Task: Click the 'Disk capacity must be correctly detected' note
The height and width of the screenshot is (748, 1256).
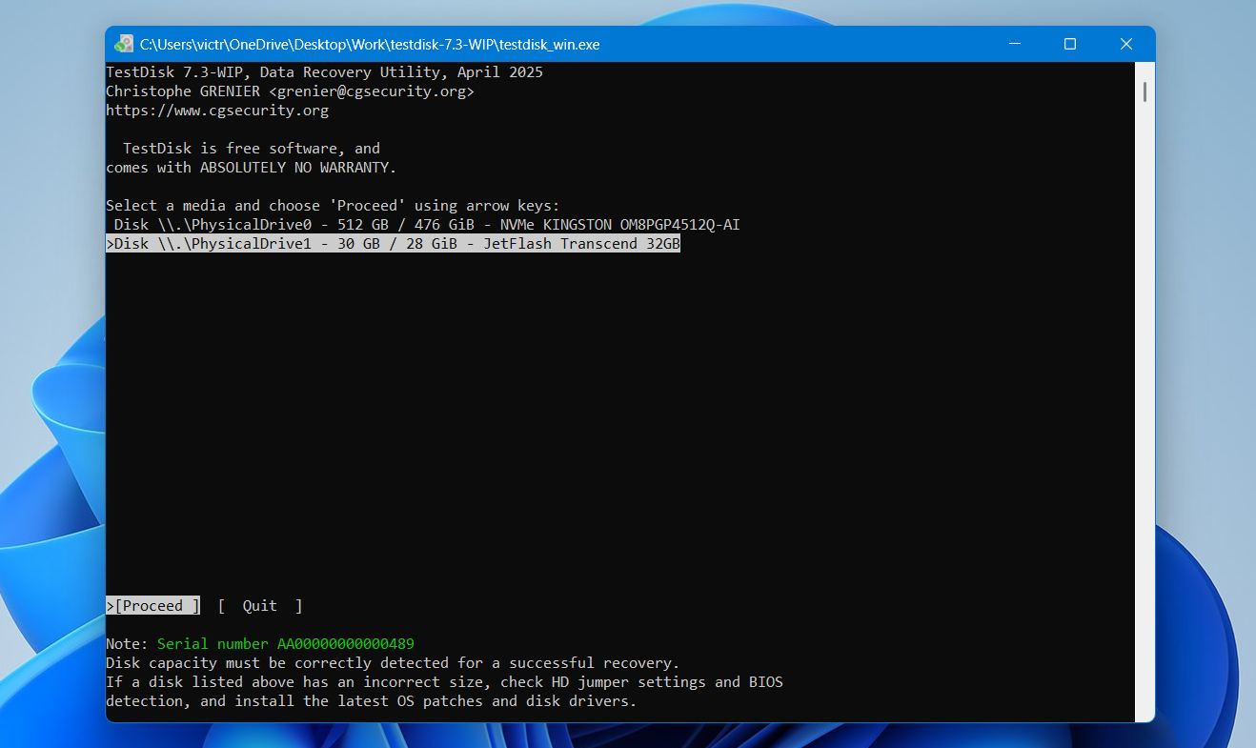Action: [393, 663]
